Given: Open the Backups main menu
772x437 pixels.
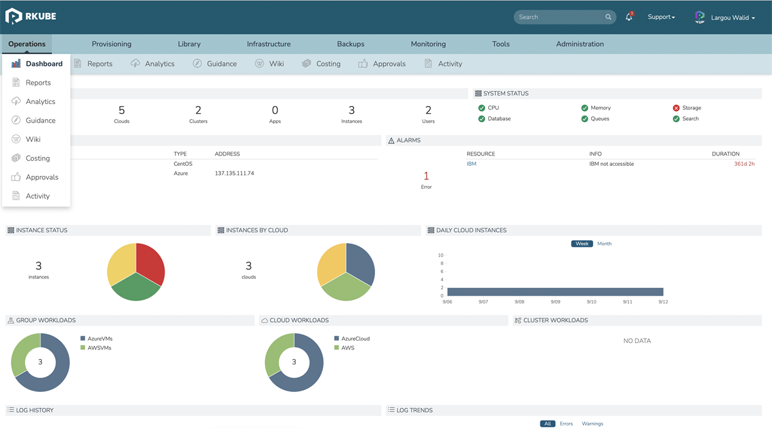Looking at the screenshot, I should [351, 44].
